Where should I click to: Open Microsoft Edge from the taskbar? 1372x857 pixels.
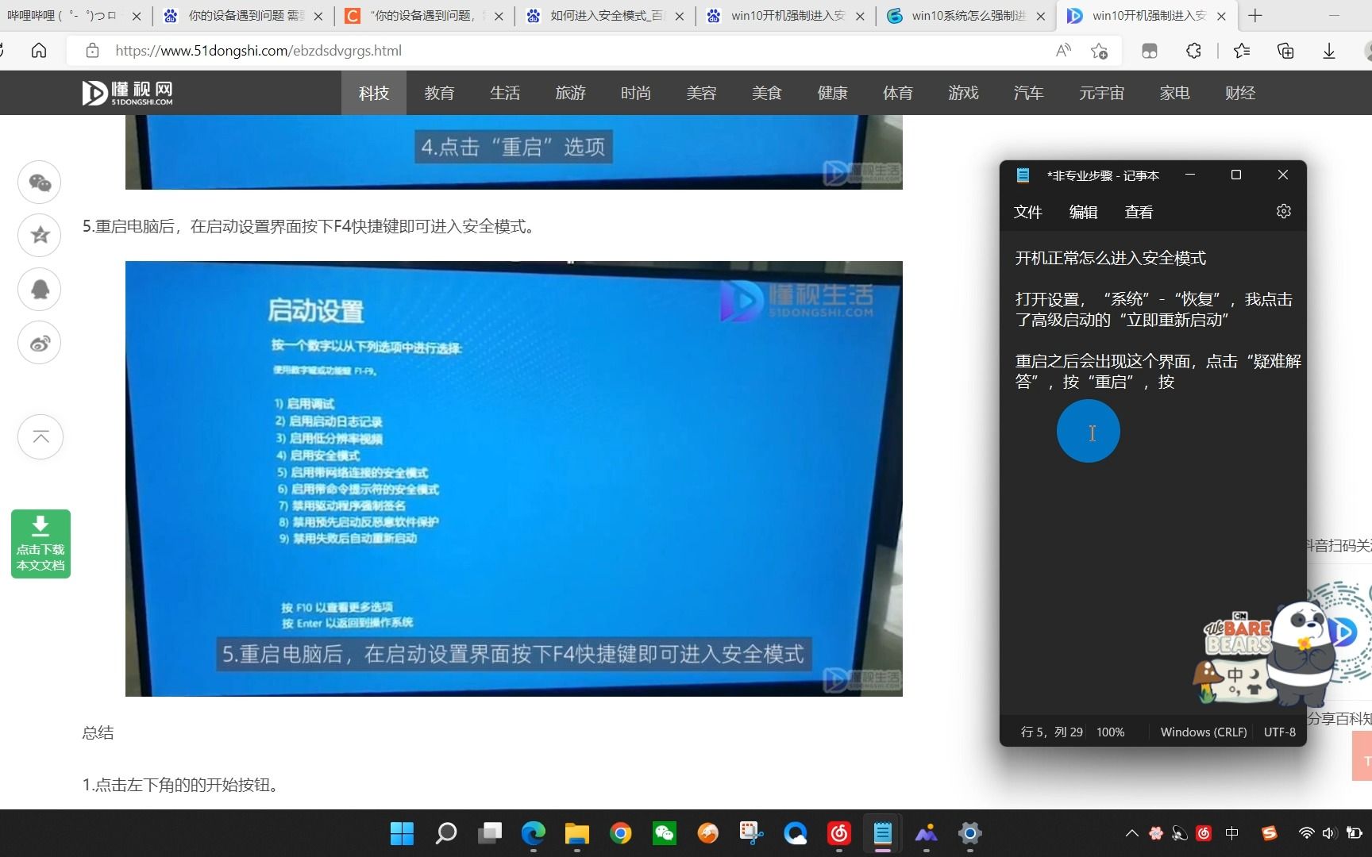pos(533,833)
